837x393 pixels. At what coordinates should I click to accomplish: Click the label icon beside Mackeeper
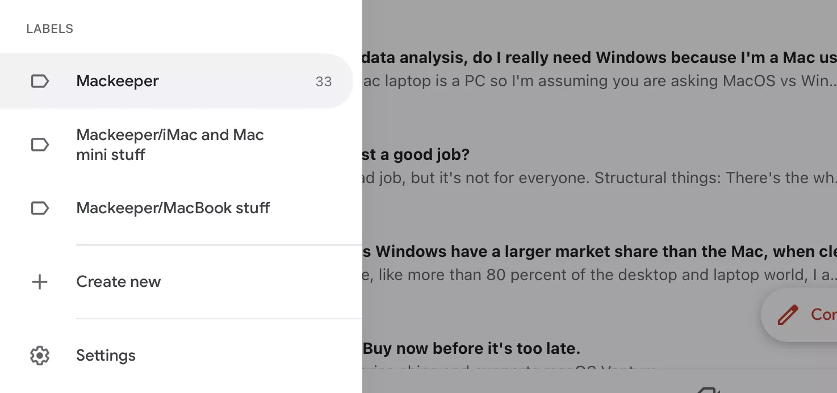(40, 82)
